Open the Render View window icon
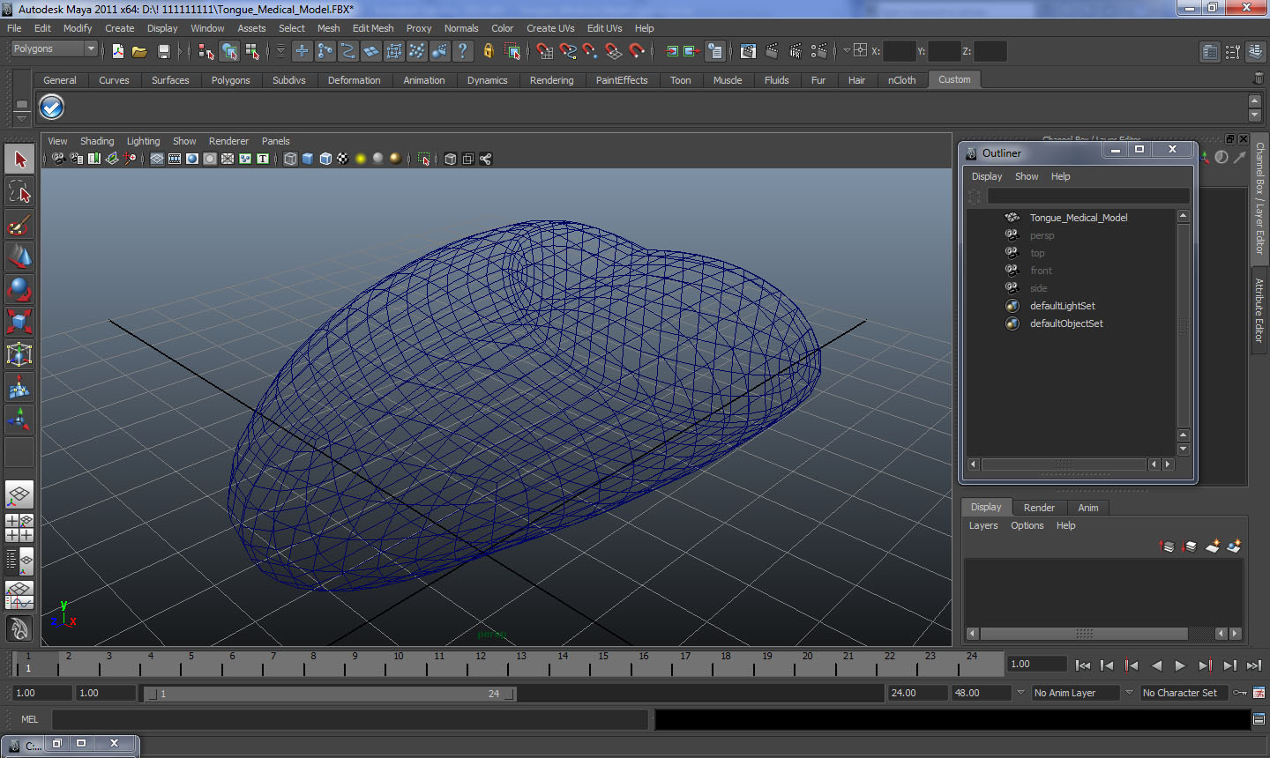The width and height of the screenshot is (1270, 758). click(748, 51)
